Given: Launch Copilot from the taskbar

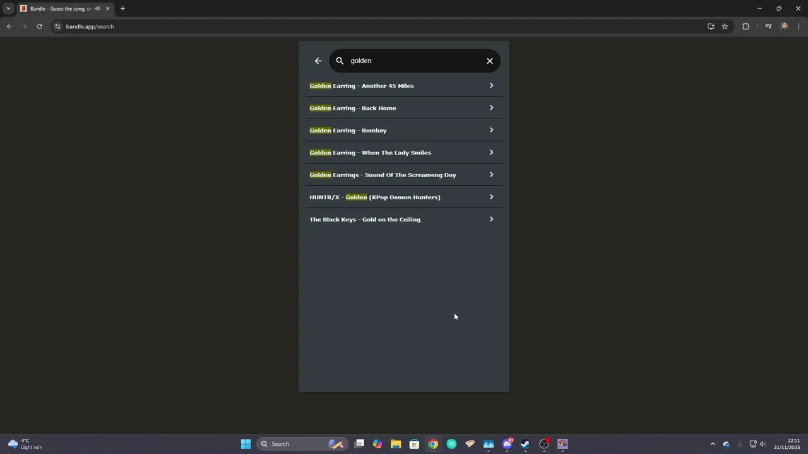Looking at the screenshot, I should 377,444.
